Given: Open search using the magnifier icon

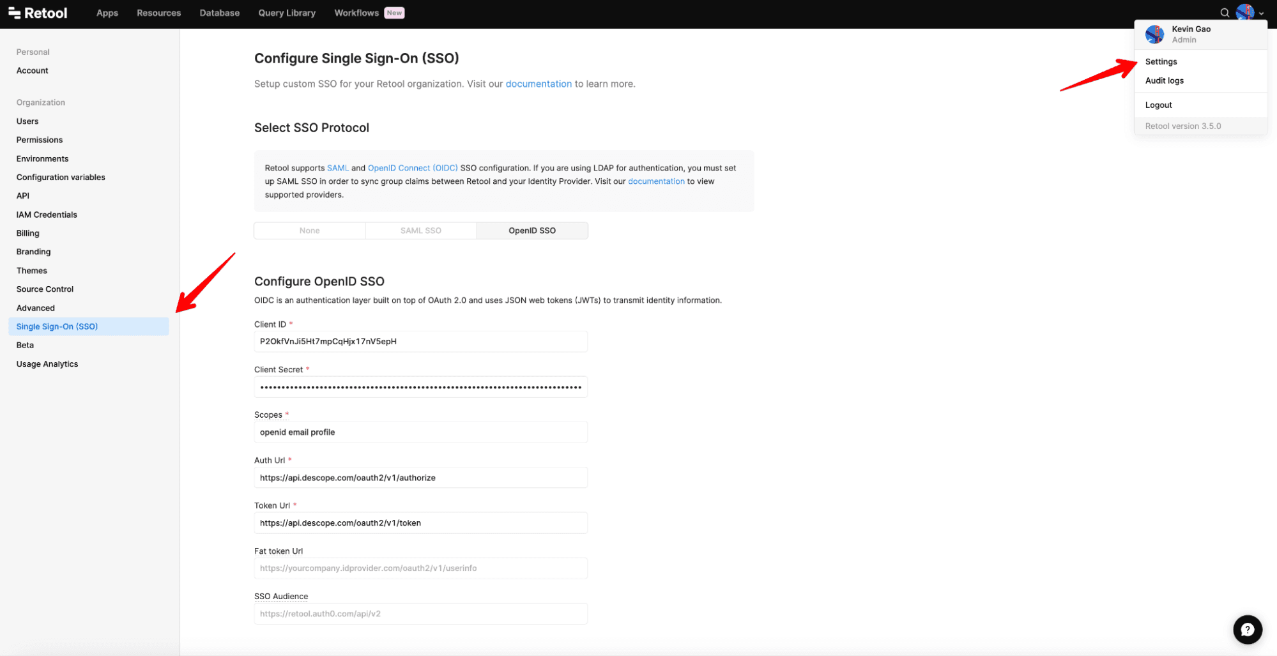Looking at the screenshot, I should click(1224, 12).
